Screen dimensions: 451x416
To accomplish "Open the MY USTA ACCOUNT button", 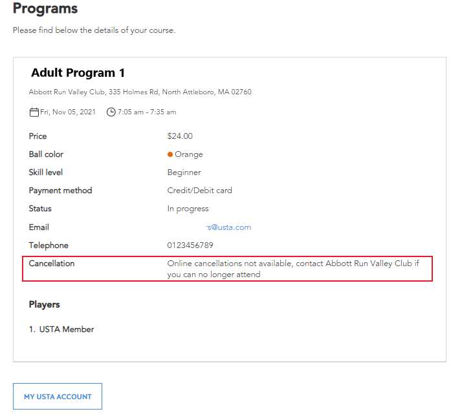I will click(x=58, y=397).
